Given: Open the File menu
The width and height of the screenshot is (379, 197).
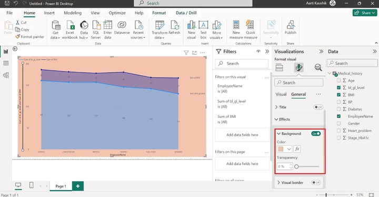Looking at the screenshot, I should point(9,13).
